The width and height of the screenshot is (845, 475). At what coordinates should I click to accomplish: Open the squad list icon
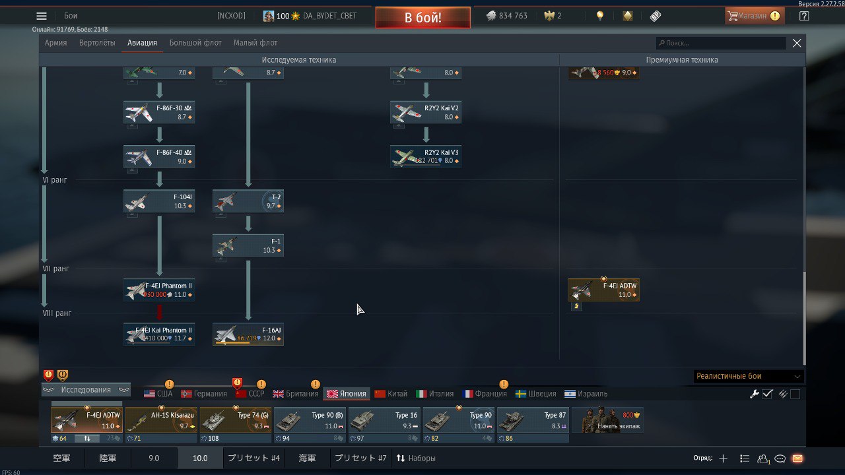[745, 459]
